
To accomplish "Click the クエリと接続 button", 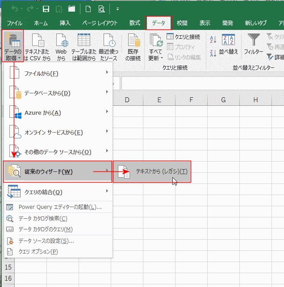I will click(183, 37).
